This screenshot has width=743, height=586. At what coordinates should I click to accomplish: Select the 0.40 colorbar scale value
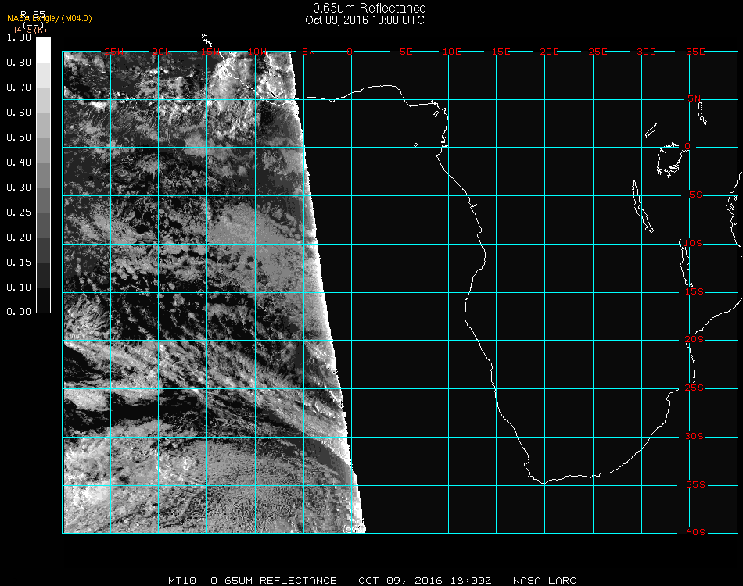19,163
